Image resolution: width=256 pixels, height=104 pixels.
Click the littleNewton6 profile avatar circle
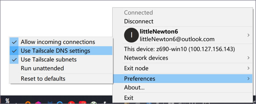(131, 35)
